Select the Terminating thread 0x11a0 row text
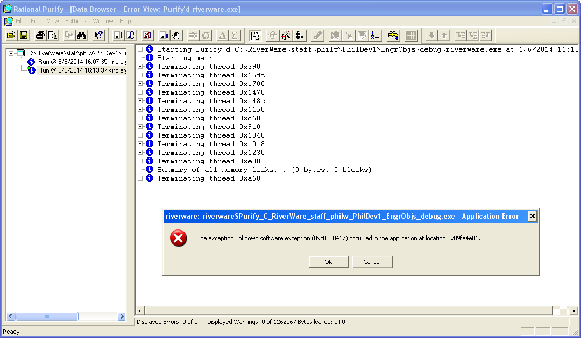581x338 pixels. (x=211, y=110)
